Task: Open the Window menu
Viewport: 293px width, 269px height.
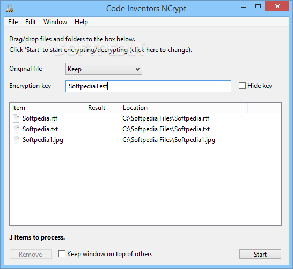Action: 55,22
